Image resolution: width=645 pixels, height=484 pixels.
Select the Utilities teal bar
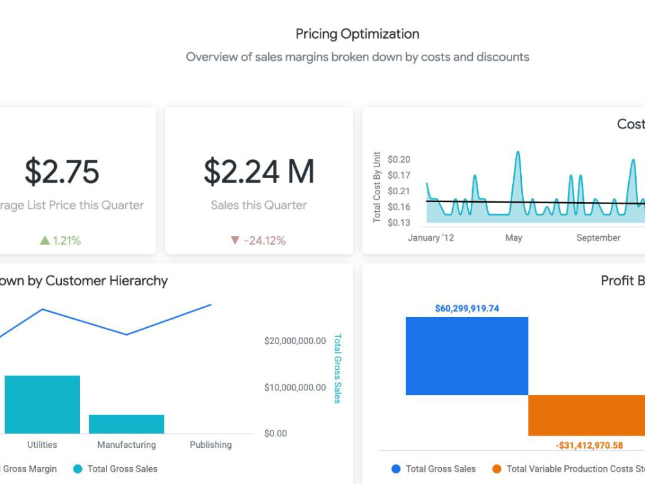(43, 405)
